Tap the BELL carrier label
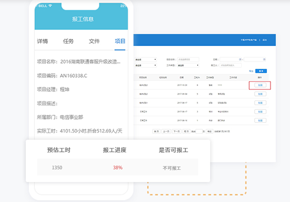This screenshot has height=202, width=290. pyautogui.click(x=43, y=6)
